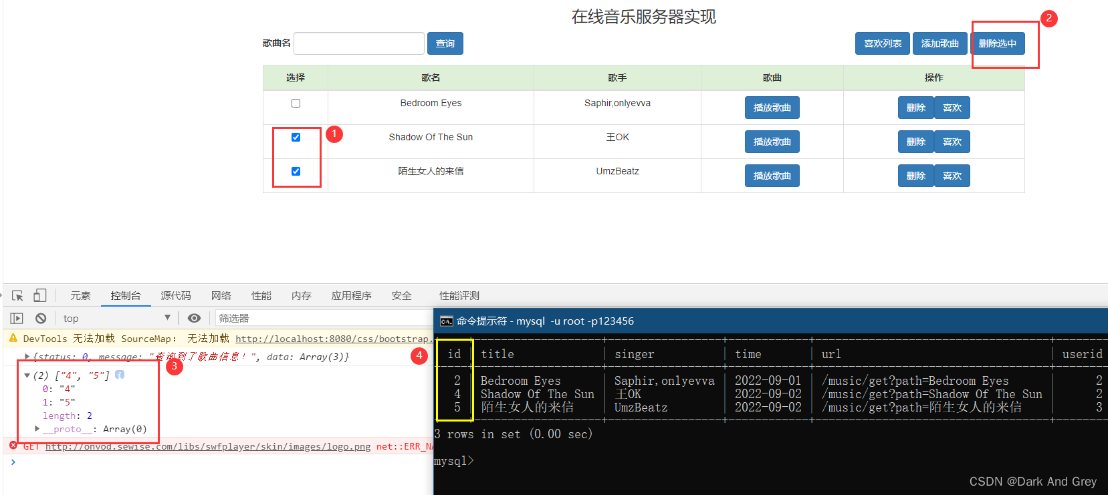The width and height of the screenshot is (1108, 495).
Task: Switch to the 元素 tab
Action: point(80,295)
